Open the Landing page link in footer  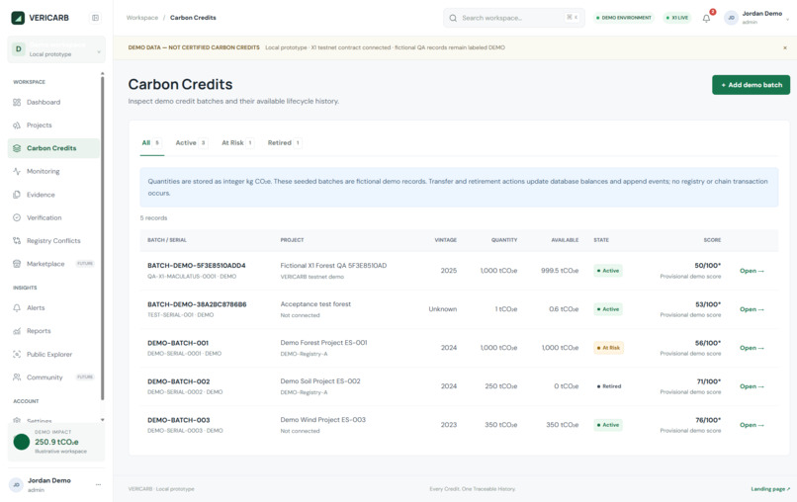pos(770,489)
